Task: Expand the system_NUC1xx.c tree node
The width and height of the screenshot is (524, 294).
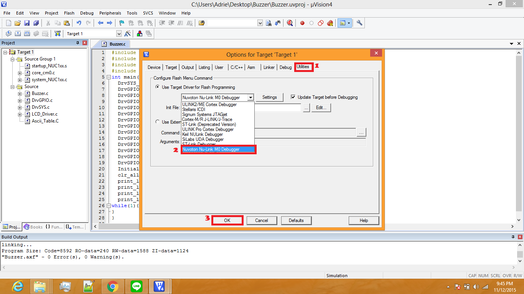Action: click(20, 80)
